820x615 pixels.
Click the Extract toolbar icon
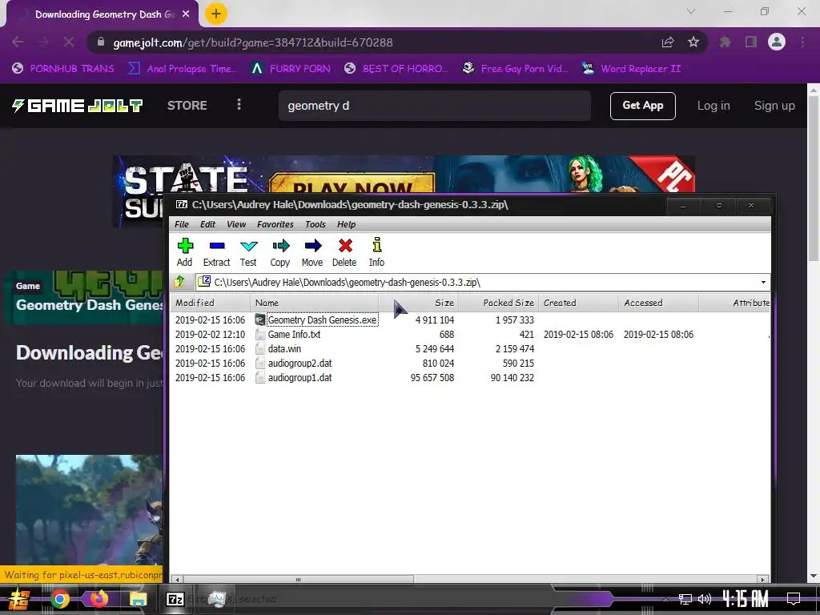pyautogui.click(x=216, y=252)
